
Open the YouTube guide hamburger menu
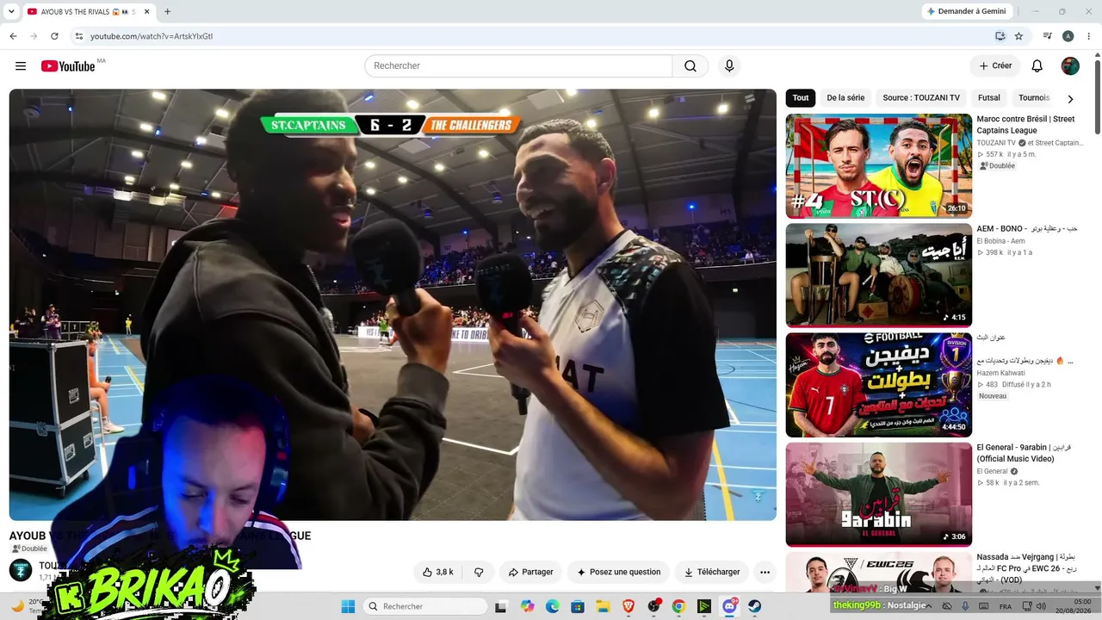click(21, 66)
